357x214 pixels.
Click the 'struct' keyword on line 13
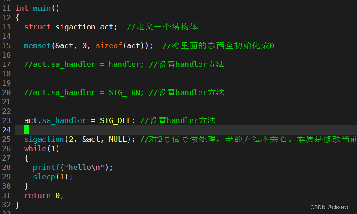coord(37,27)
